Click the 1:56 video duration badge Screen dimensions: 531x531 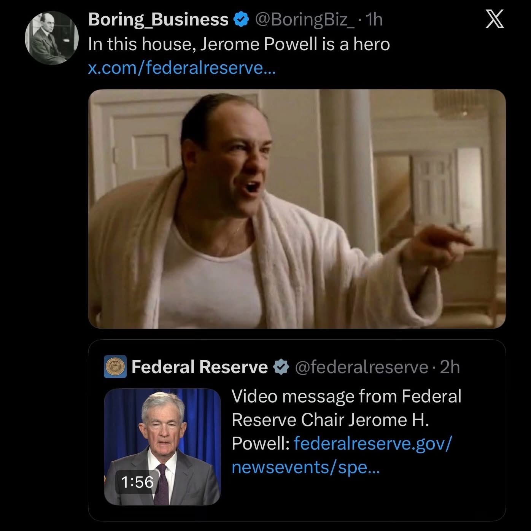137,482
